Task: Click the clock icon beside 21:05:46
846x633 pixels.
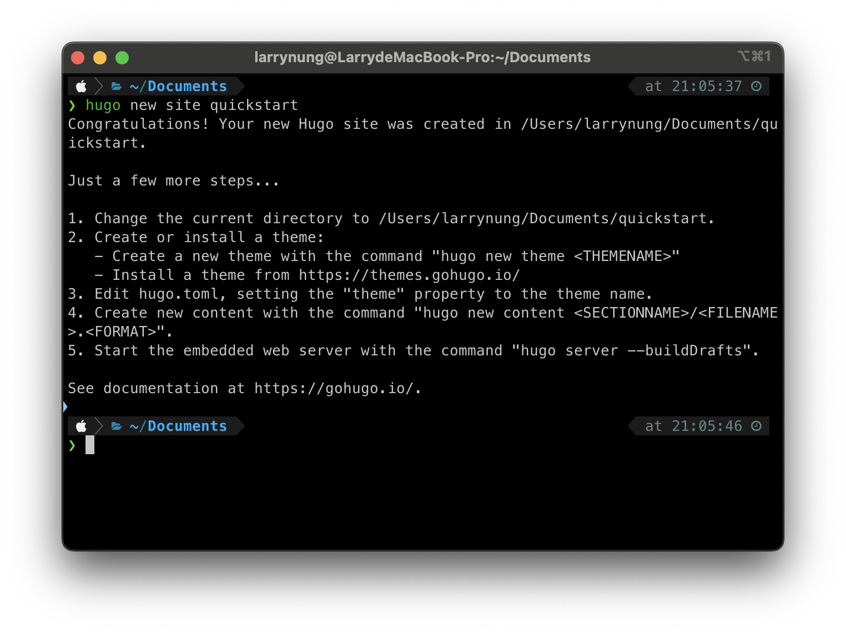Action: click(x=756, y=426)
